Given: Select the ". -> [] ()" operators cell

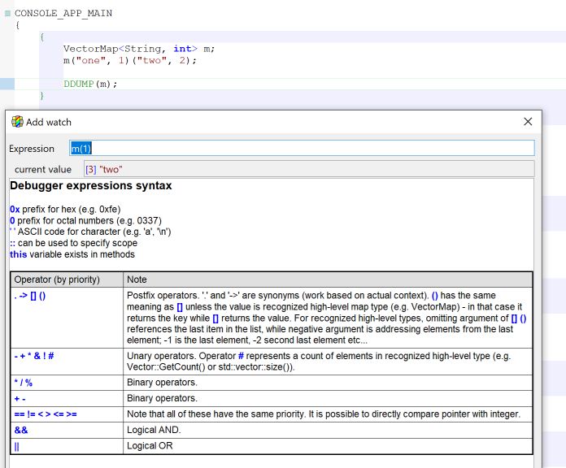Looking at the screenshot, I should click(30, 296).
